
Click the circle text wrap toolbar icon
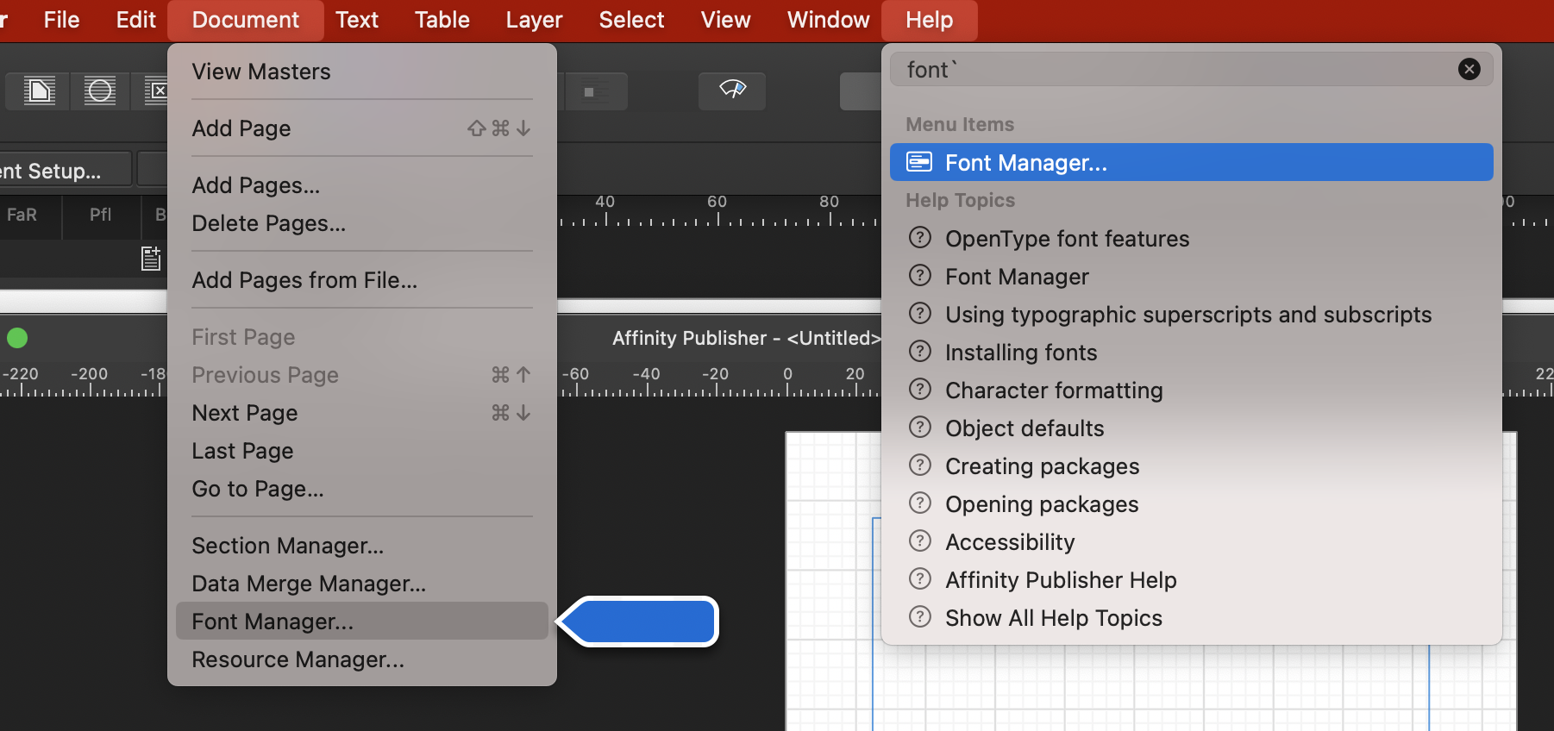coord(100,91)
